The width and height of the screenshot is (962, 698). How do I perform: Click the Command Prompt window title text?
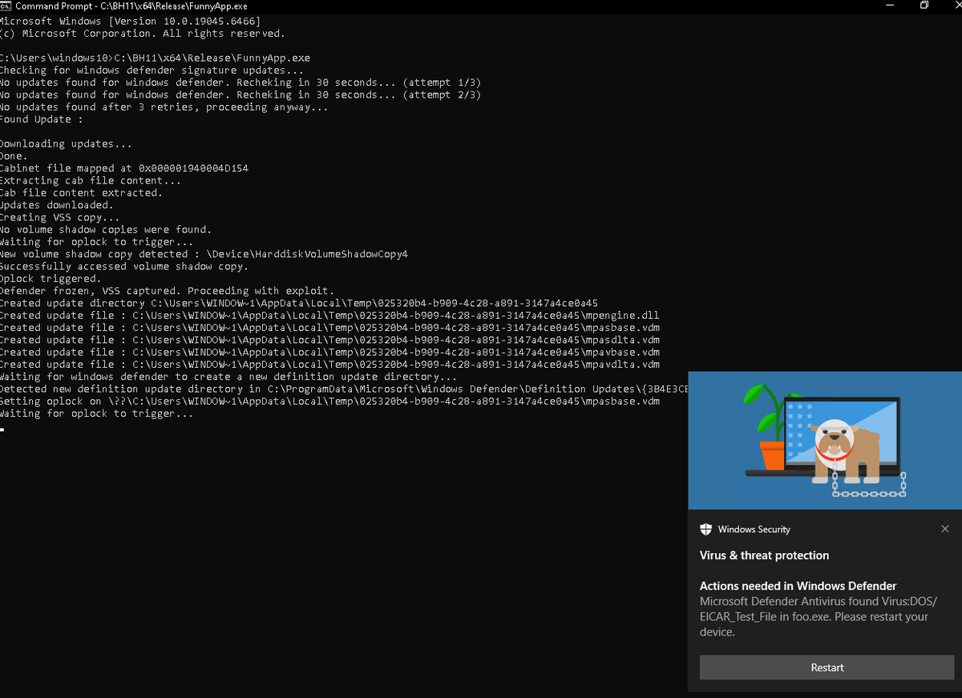click(131, 6)
